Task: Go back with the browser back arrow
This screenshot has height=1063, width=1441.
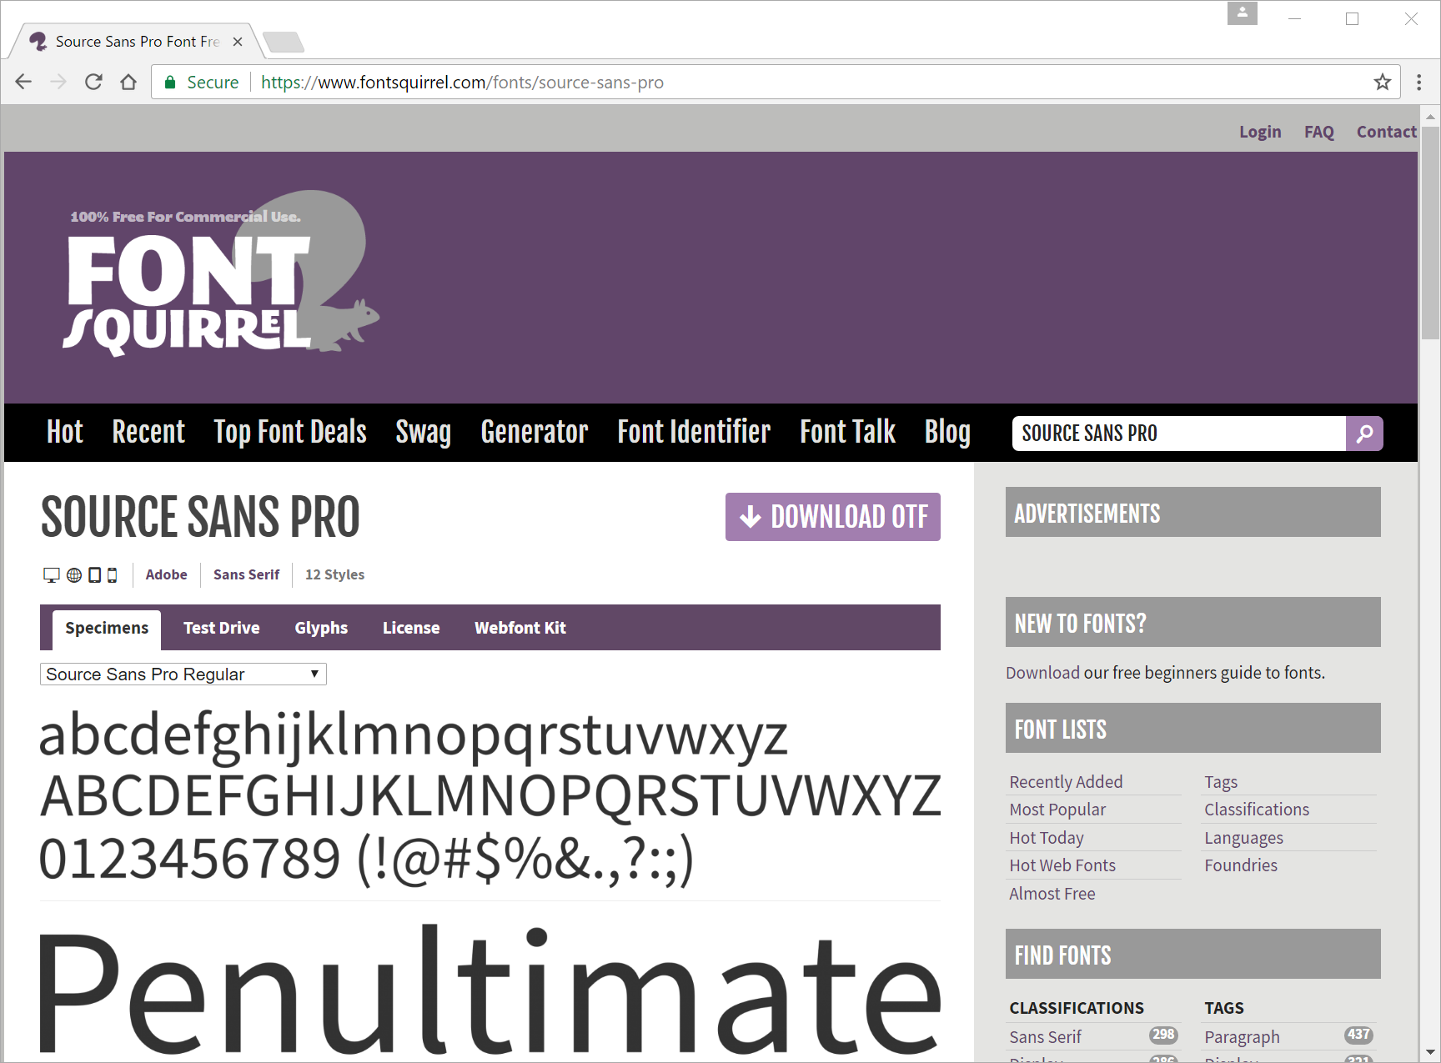Action: (x=23, y=82)
